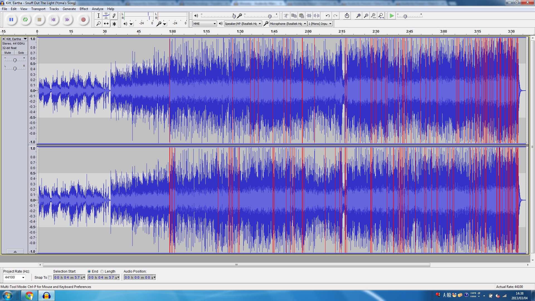Open the Effect menu
535x301 pixels.
click(x=84, y=9)
